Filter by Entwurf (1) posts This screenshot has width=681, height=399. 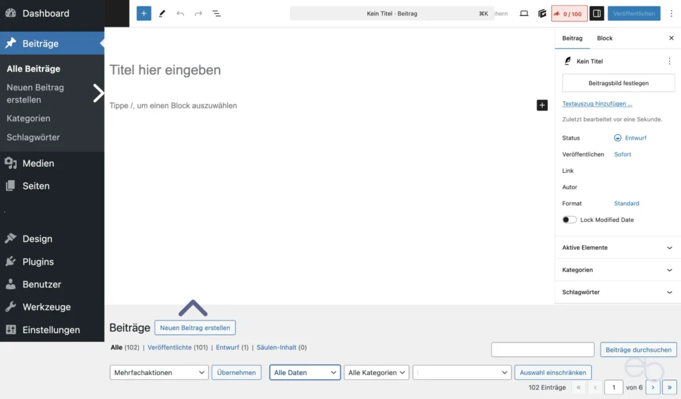232,347
